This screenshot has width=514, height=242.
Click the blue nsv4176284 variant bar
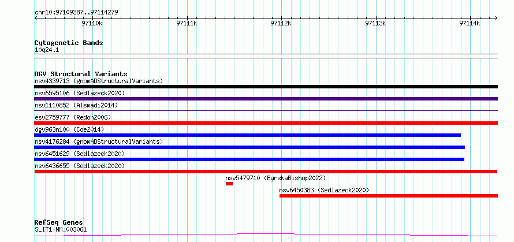(x=249, y=147)
